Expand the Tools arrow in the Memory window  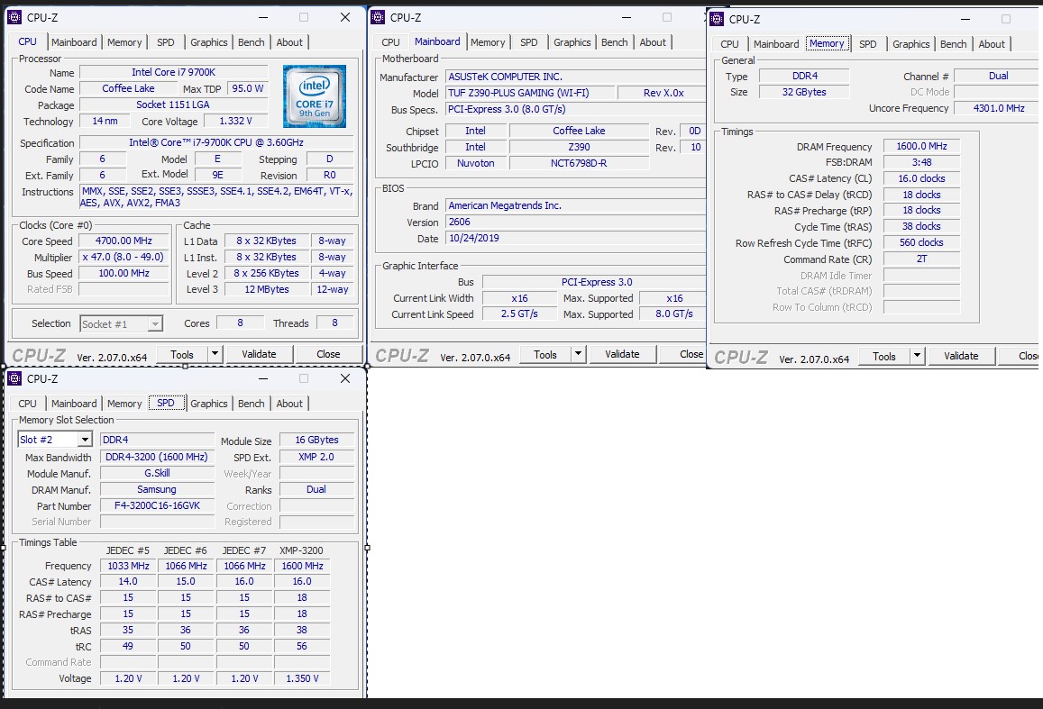click(918, 356)
